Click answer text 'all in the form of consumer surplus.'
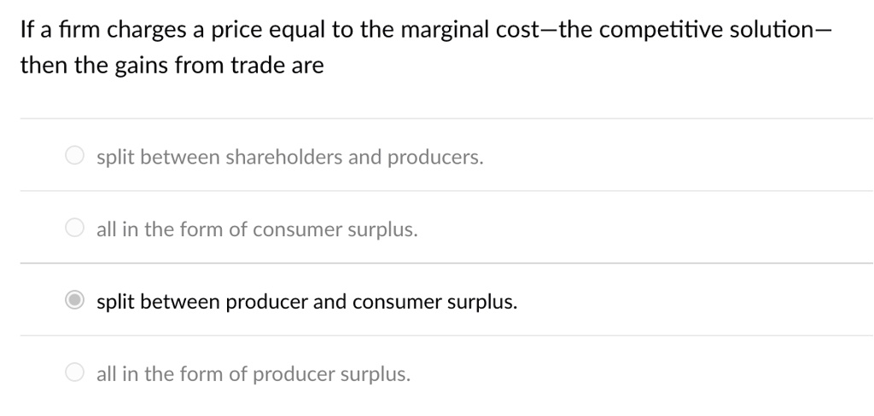The width and height of the screenshot is (874, 416). click(x=257, y=229)
